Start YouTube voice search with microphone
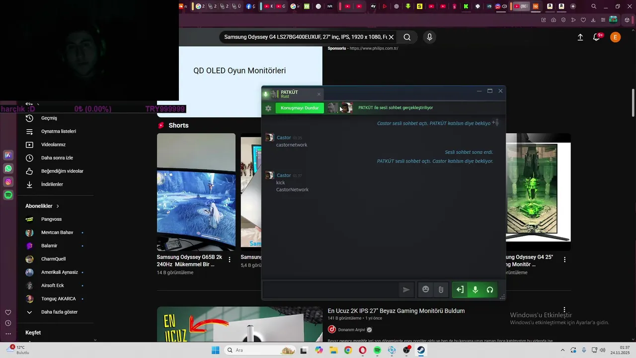Screen dimensions: 636x358 [x=429, y=37]
